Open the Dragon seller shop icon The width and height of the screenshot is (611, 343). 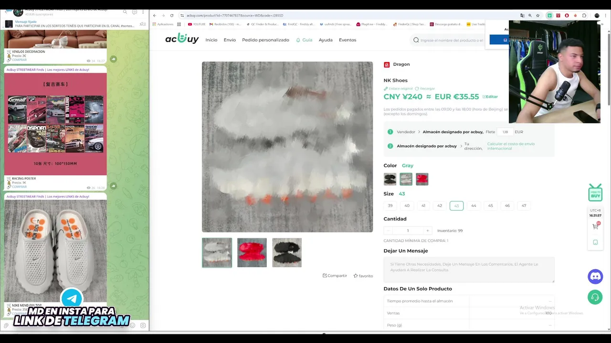(387, 64)
